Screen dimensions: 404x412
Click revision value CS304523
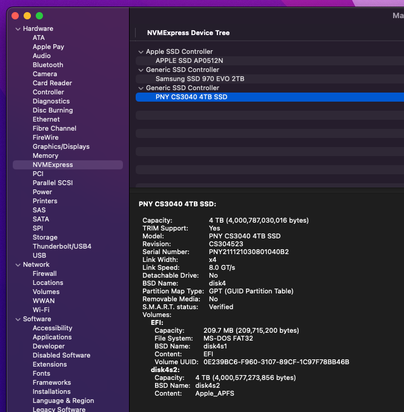[x=226, y=244]
